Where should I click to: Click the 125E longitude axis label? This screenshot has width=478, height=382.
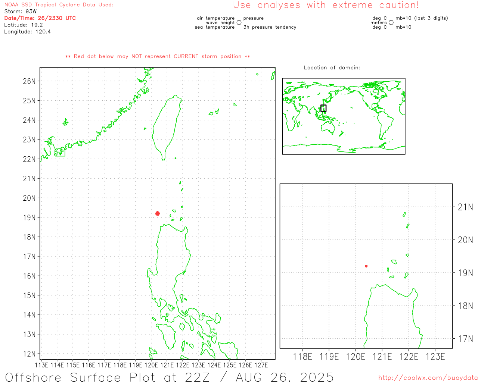pos(230,365)
